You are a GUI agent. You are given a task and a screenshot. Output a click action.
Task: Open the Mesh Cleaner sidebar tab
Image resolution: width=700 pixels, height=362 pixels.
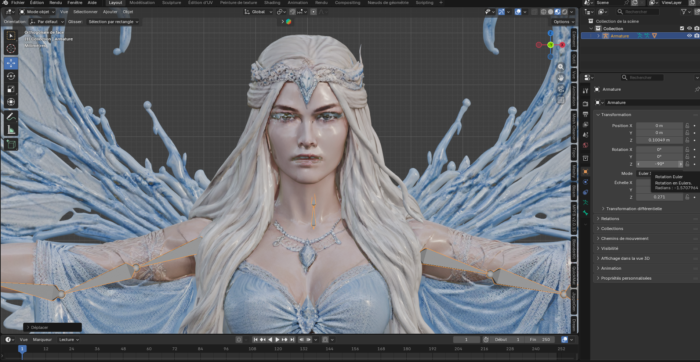coord(574,127)
